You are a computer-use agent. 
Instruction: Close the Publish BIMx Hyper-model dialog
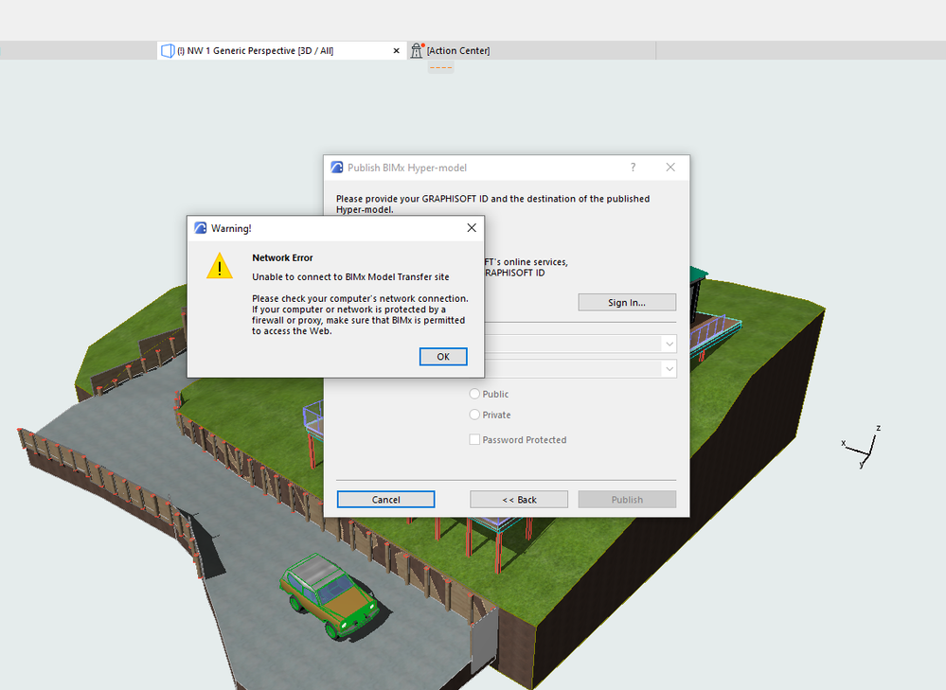coord(670,168)
